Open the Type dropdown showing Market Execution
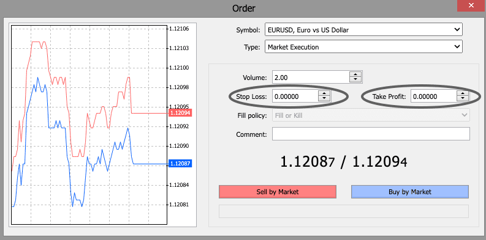Viewport: 486px width, 240px height. point(363,47)
